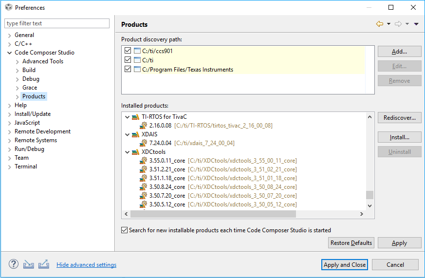Screen dimensions: 425x278
Task: Click the icon of 3.50.5.12_core
Action: pos(144,204)
